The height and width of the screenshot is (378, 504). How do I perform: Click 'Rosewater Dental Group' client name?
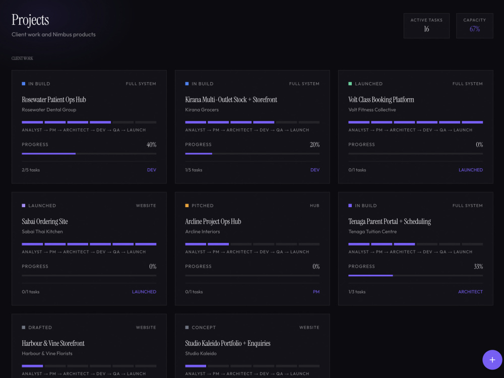[x=49, y=109]
